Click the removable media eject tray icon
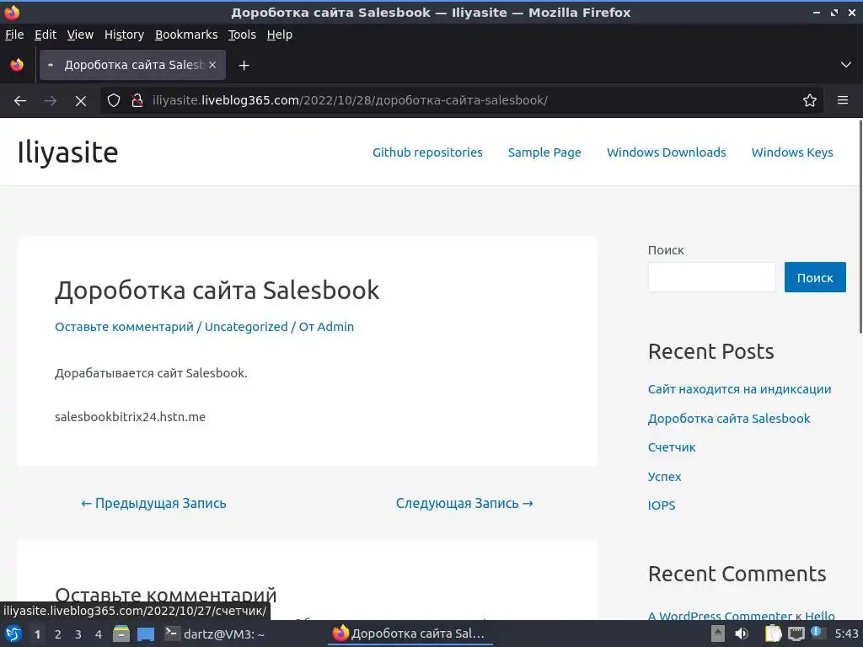 (x=718, y=634)
